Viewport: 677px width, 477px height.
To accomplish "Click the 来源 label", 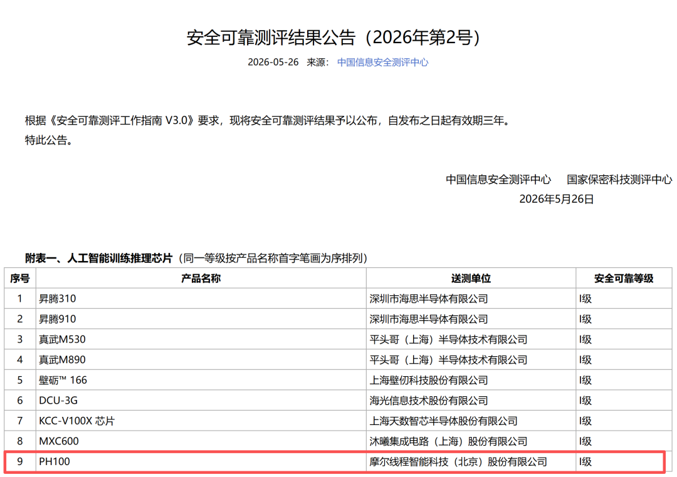I will click(318, 62).
